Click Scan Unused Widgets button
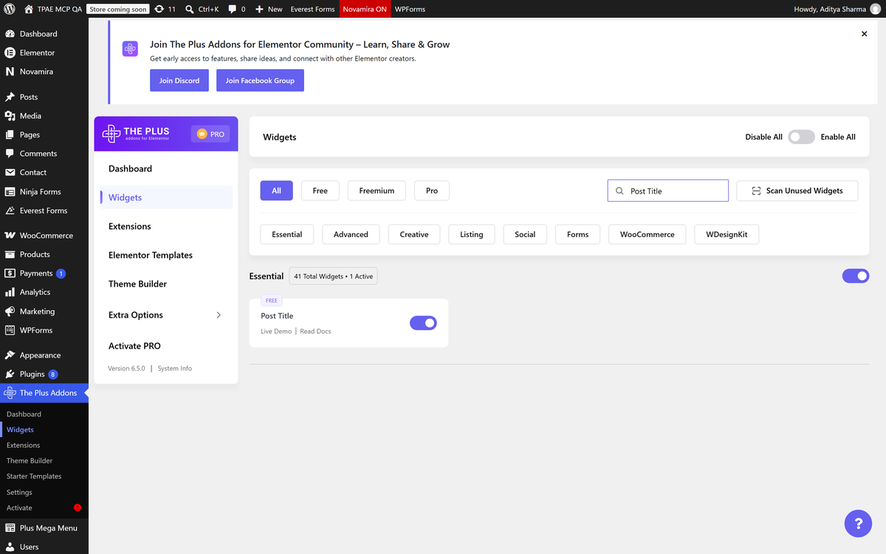The width and height of the screenshot is (886, 554). (797, 191)
